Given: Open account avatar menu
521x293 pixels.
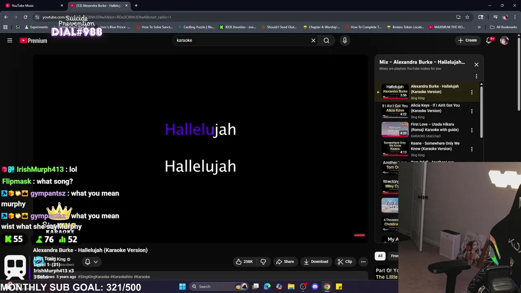Looking at the screenshot, I should (x=504, y=40).
